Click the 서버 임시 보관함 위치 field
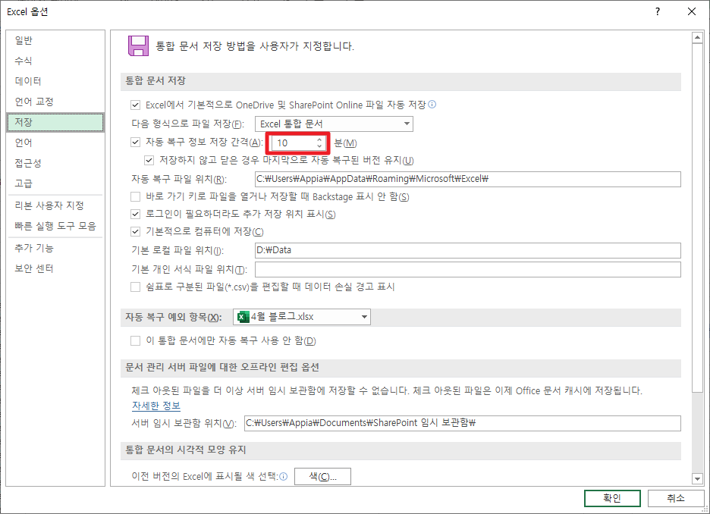Screen dimensions: 710x514 click(x=462, y=423)
